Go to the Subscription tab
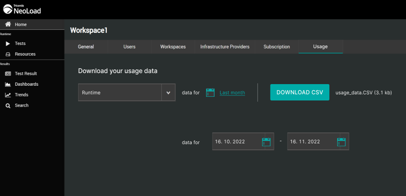Viewport: 406px width, 196px height. click(277, 47)
